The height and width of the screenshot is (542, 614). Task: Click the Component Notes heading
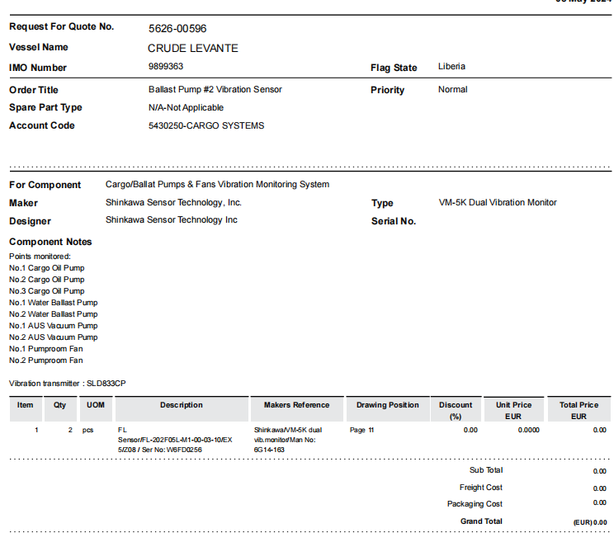(x=50, y=242)
